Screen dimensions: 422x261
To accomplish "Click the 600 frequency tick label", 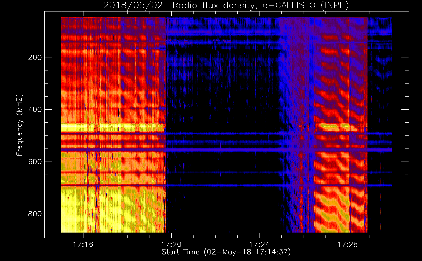I will point(35,162).
